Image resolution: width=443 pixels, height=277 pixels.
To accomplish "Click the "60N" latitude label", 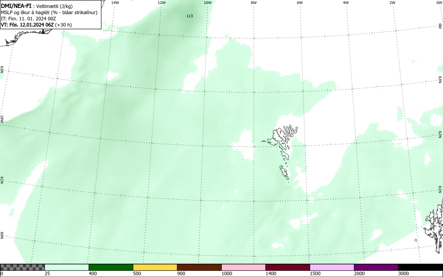I will [x=2, y=235].
